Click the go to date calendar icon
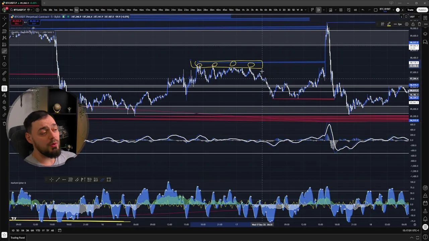 pyautogui.click(x=60, y=230)
